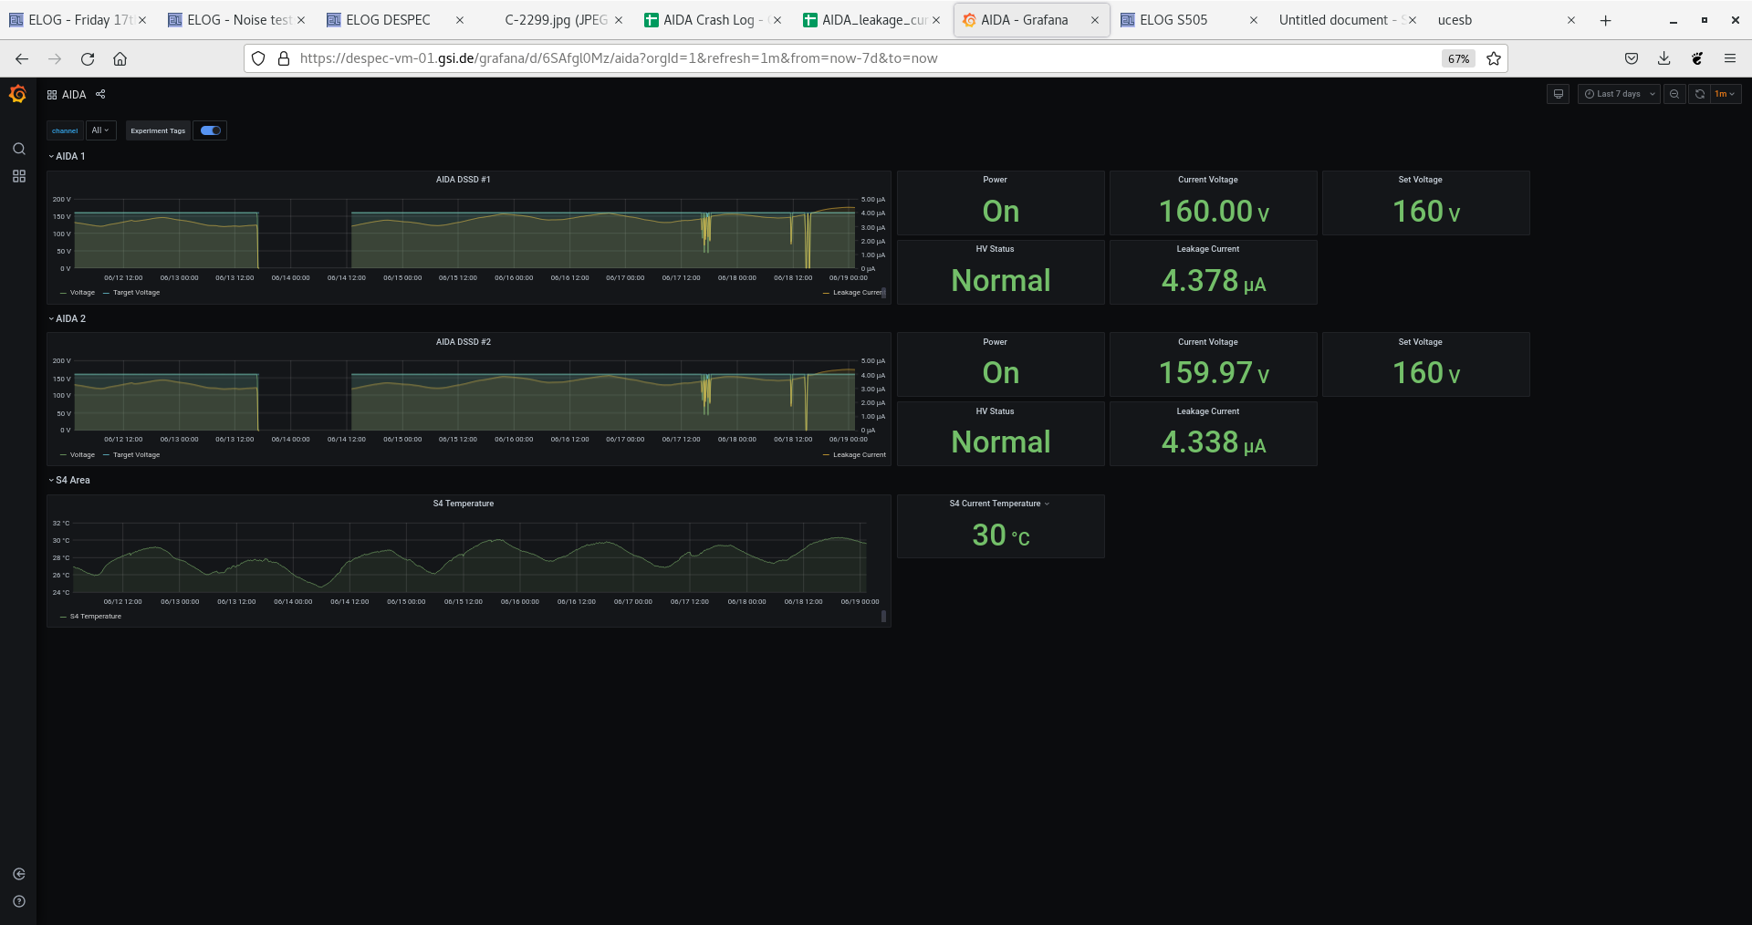Close the AIDA - Grafana tab
Screen dimensions: 1752x925
[1095, 20]
